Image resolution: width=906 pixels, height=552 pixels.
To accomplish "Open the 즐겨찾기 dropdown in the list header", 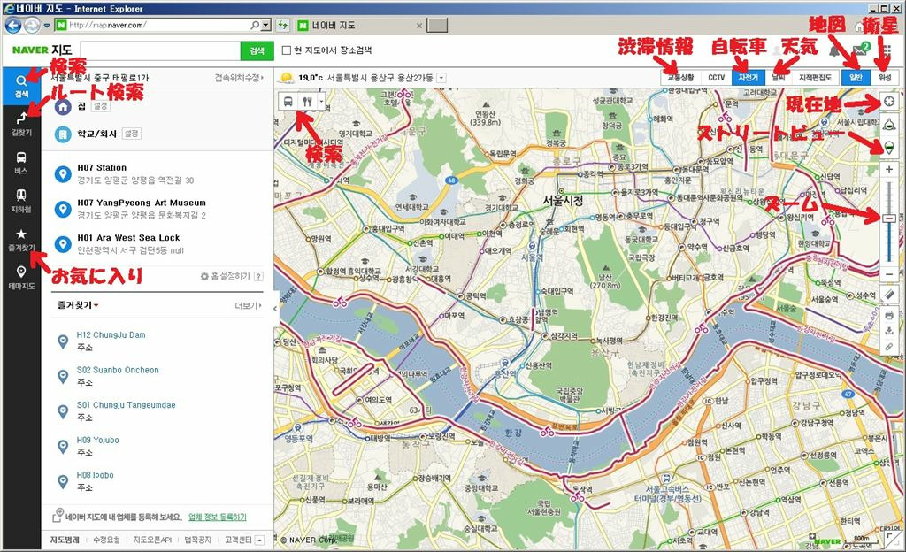I will pyautogui.click(x=78, y=305).
